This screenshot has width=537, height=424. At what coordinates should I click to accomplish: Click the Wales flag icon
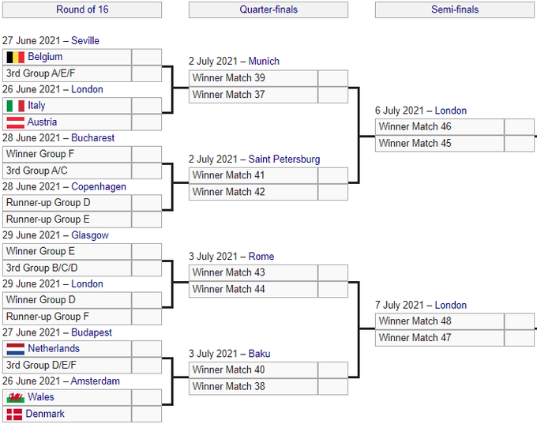pos(15,397)
